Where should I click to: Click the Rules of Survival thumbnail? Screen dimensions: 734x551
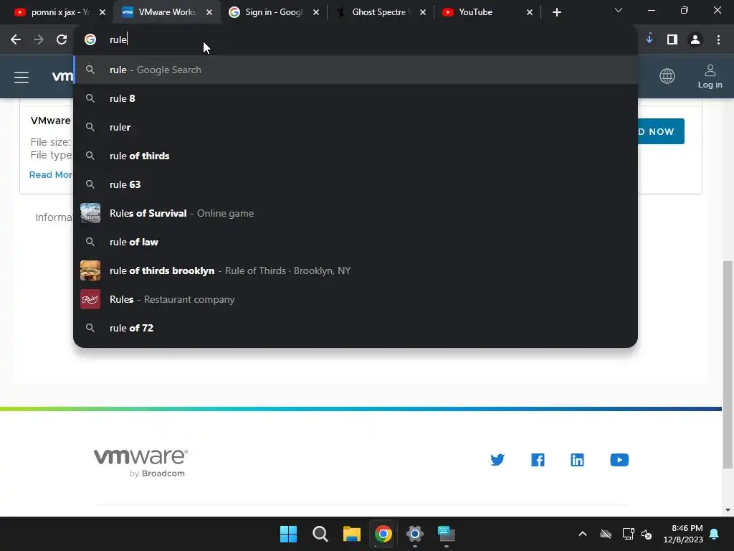[x=90, y=213]
